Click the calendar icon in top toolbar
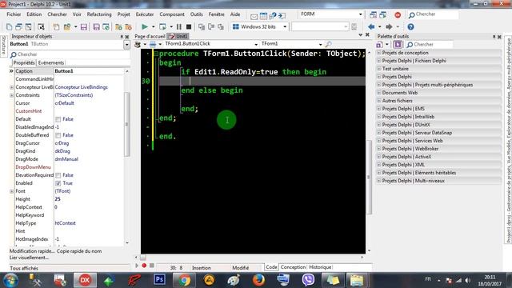Screen dimensions: 512x288 coord(263,15)
